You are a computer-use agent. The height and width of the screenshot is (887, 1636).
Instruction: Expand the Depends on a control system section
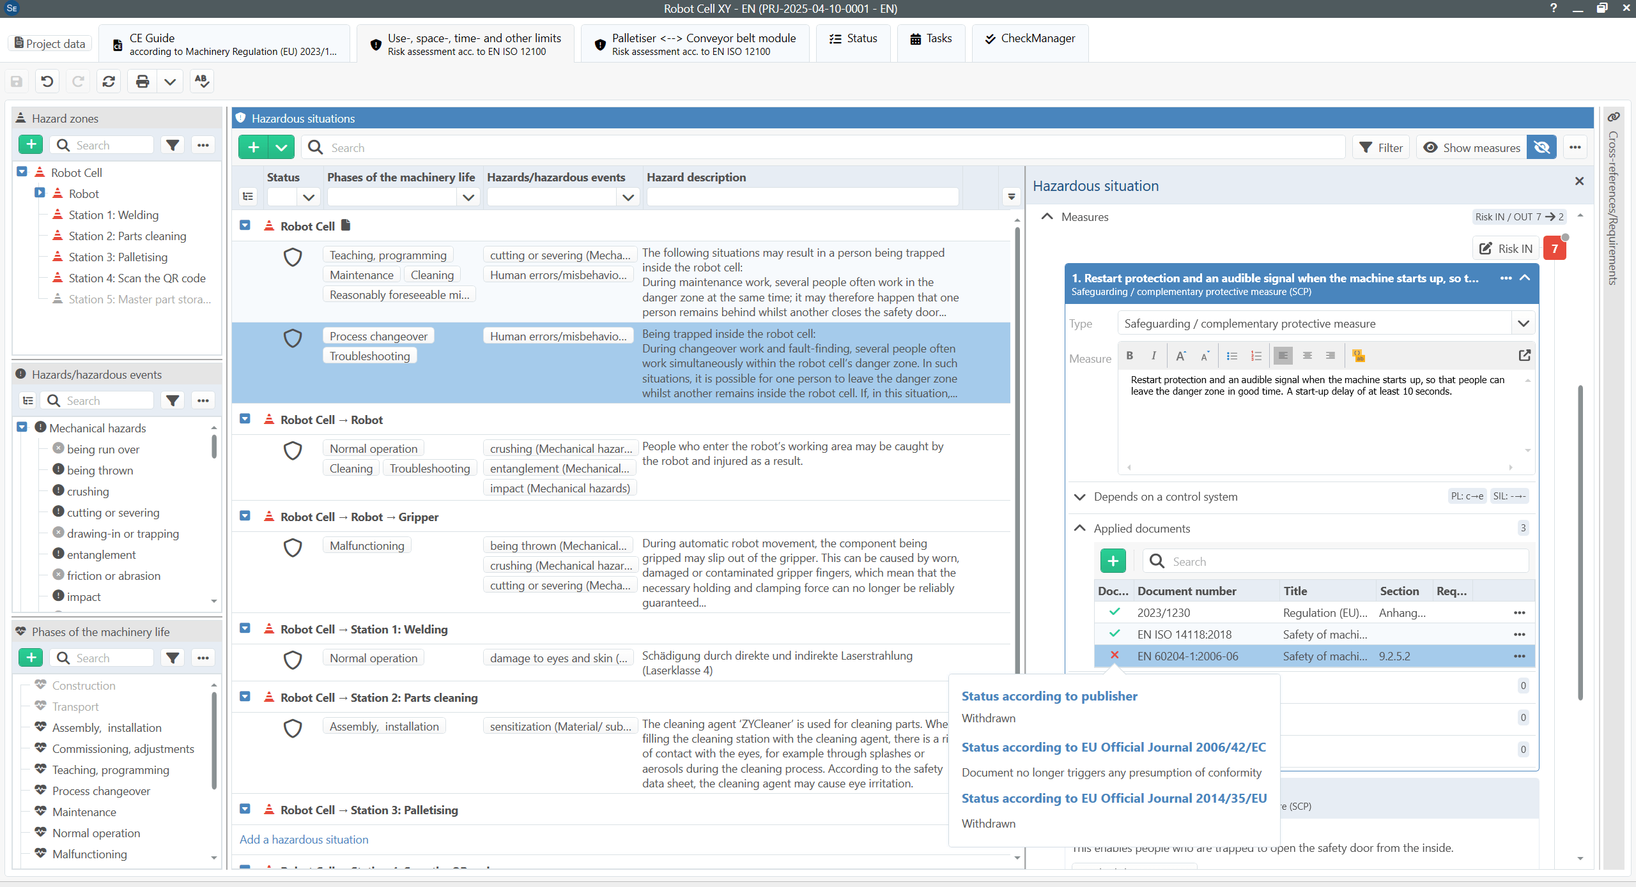click(x=1080, y=496)
